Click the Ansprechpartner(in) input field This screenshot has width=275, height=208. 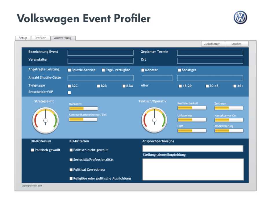pyautogui.click(x=193, y=149)
